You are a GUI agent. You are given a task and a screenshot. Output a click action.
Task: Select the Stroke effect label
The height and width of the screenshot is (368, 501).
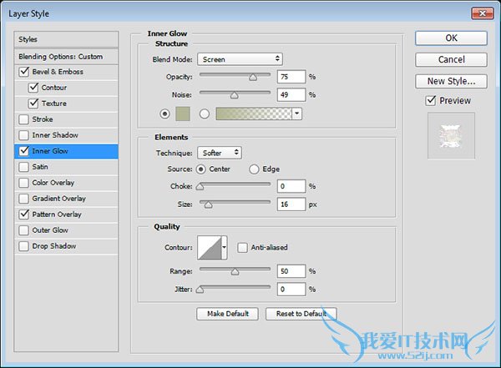tap(43, 119)
